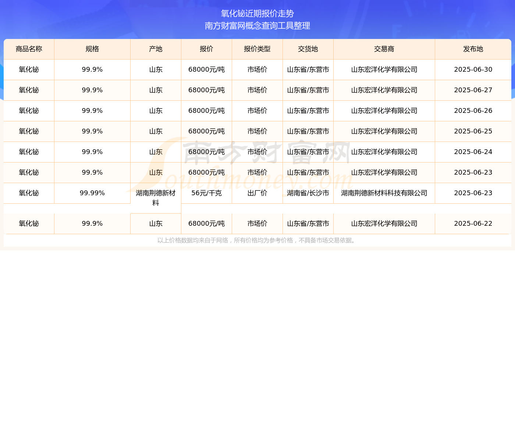Click the 报价类型 column header
The width and height of the screenshot is (515, 443).
point(257,49)
